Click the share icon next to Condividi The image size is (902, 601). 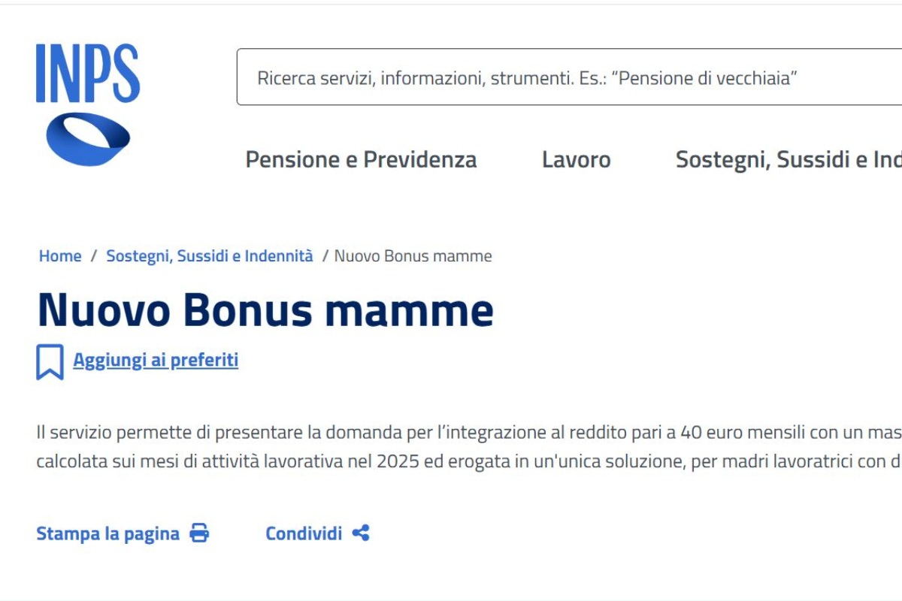[x=361, y=533]
